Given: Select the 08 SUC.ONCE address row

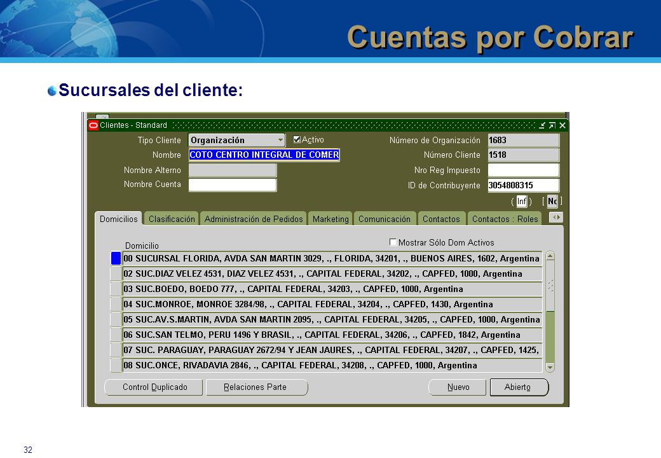Looking at the screenshot, I should pyautogui.click(x=332, y=365).
